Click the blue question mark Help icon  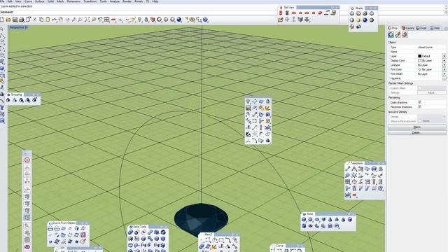(205, 20)
